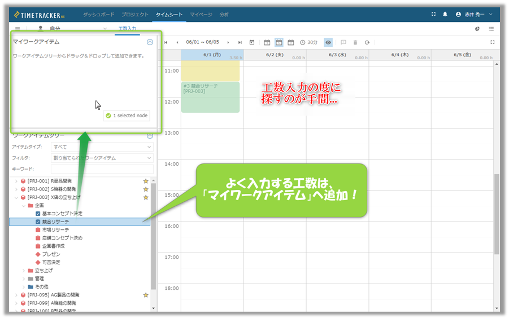Open the 赤井 秀一 user account menu
This screenshot has width=509, height=319.
(x=474, y=14)
